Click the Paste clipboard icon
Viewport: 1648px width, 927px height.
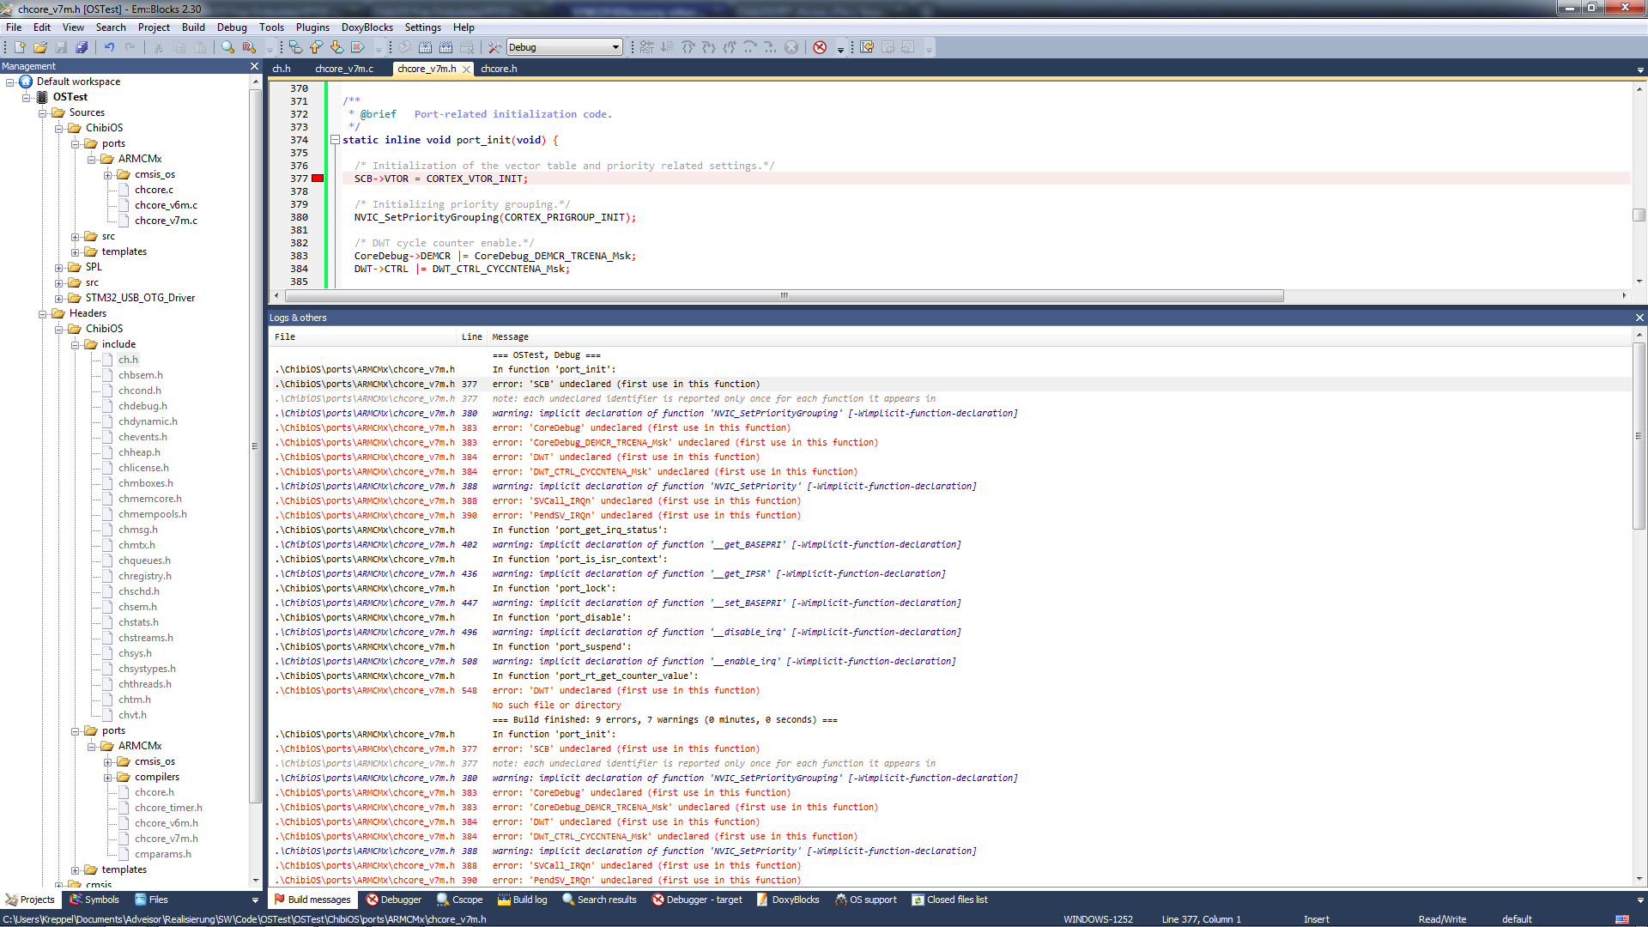(x=200, y=47)
